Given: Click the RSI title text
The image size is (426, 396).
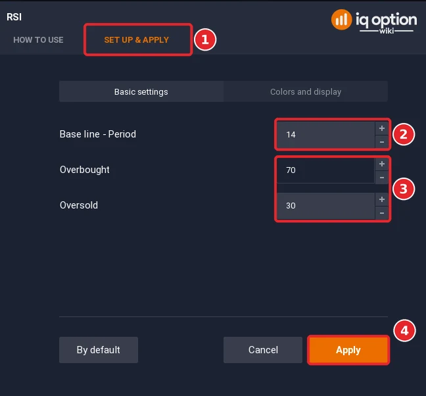Looking at the screenshot, I should pyautogui.click(x=14, y=17).
